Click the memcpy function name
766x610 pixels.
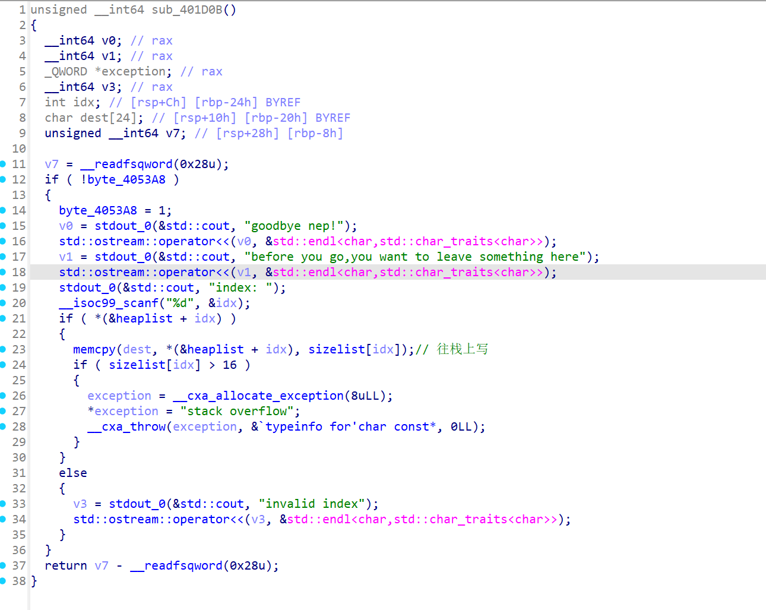[x=94, y=349]
